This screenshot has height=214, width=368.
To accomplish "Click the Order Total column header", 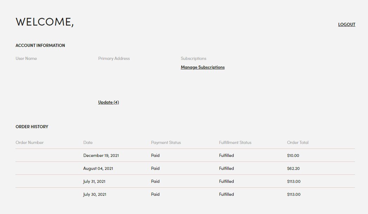I will (297, 143).
